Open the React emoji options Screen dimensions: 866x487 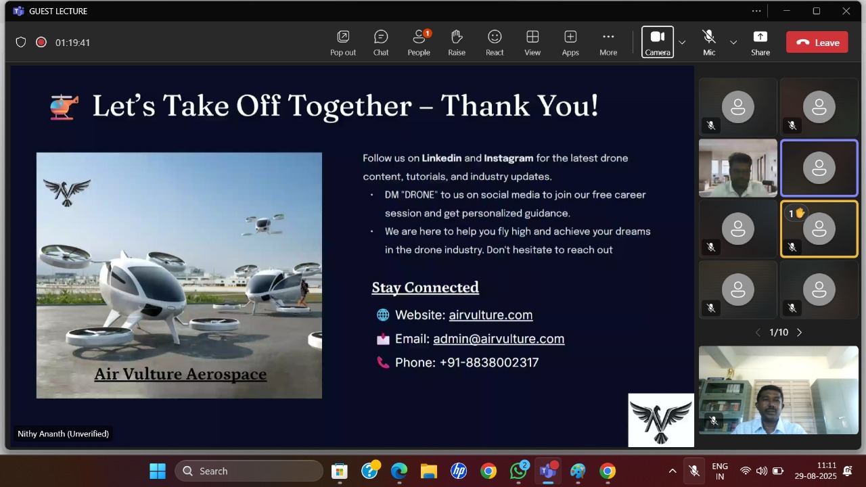pyautogui.click(x=495, y=43)
